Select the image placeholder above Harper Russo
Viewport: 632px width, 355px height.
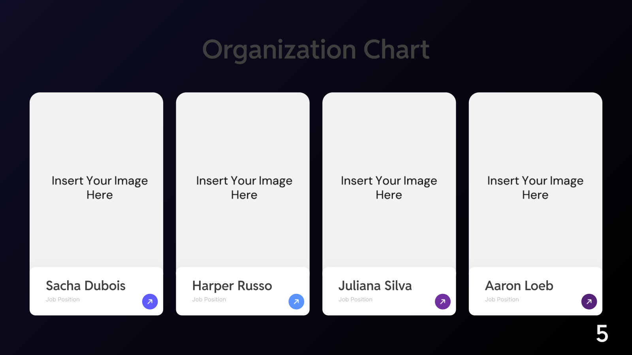pos(243,180)
